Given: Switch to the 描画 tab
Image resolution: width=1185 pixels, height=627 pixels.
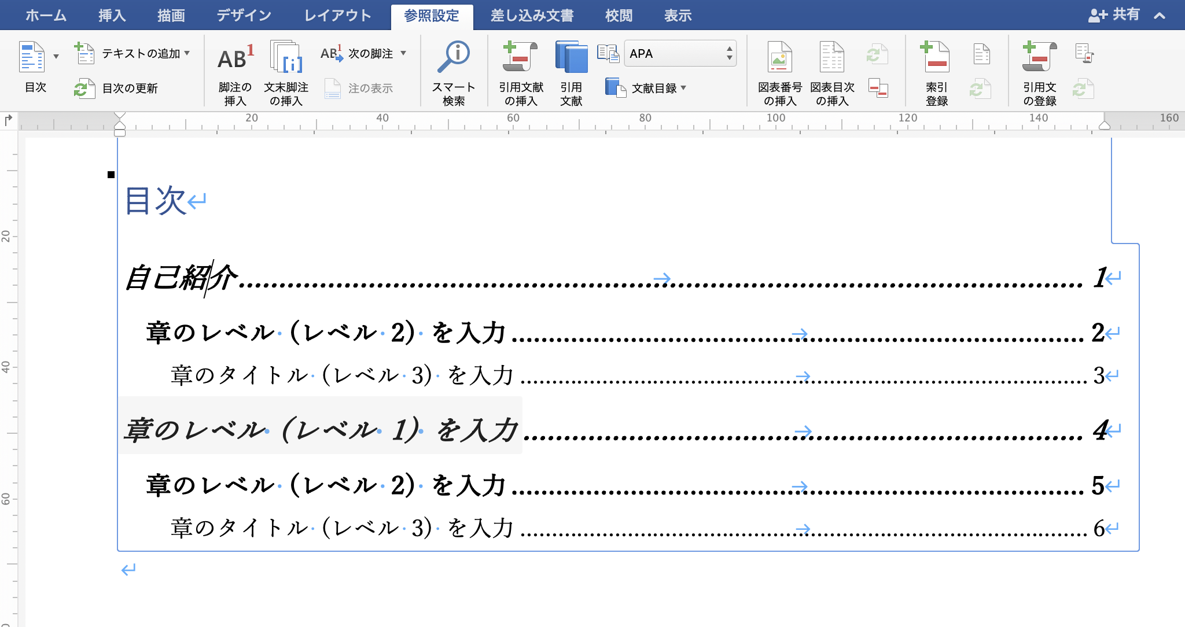Looking at the screenshot, I should [x=171, y=16].
